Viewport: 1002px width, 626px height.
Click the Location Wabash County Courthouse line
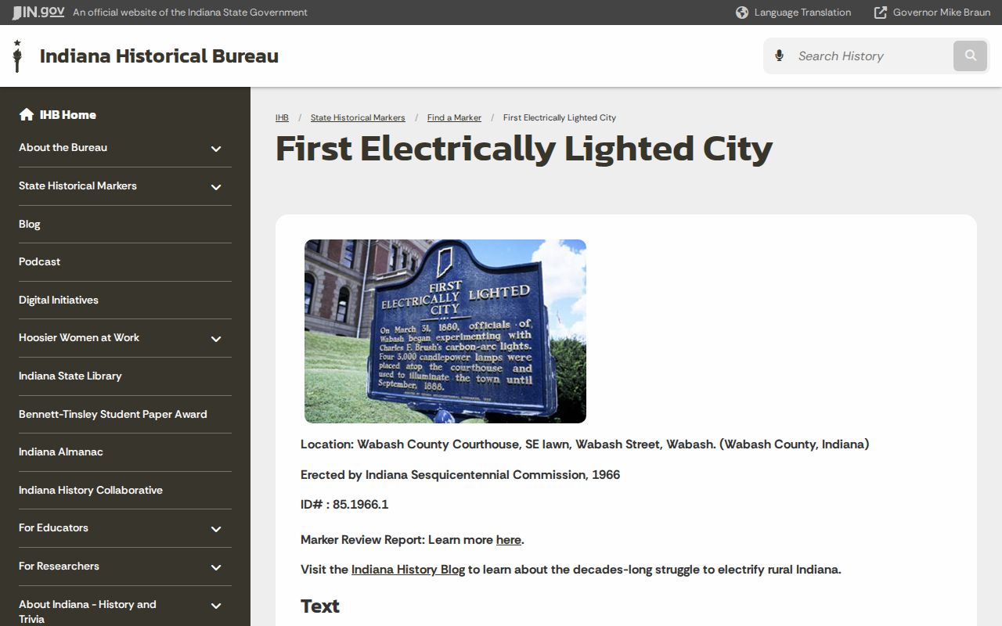point(585,444)
